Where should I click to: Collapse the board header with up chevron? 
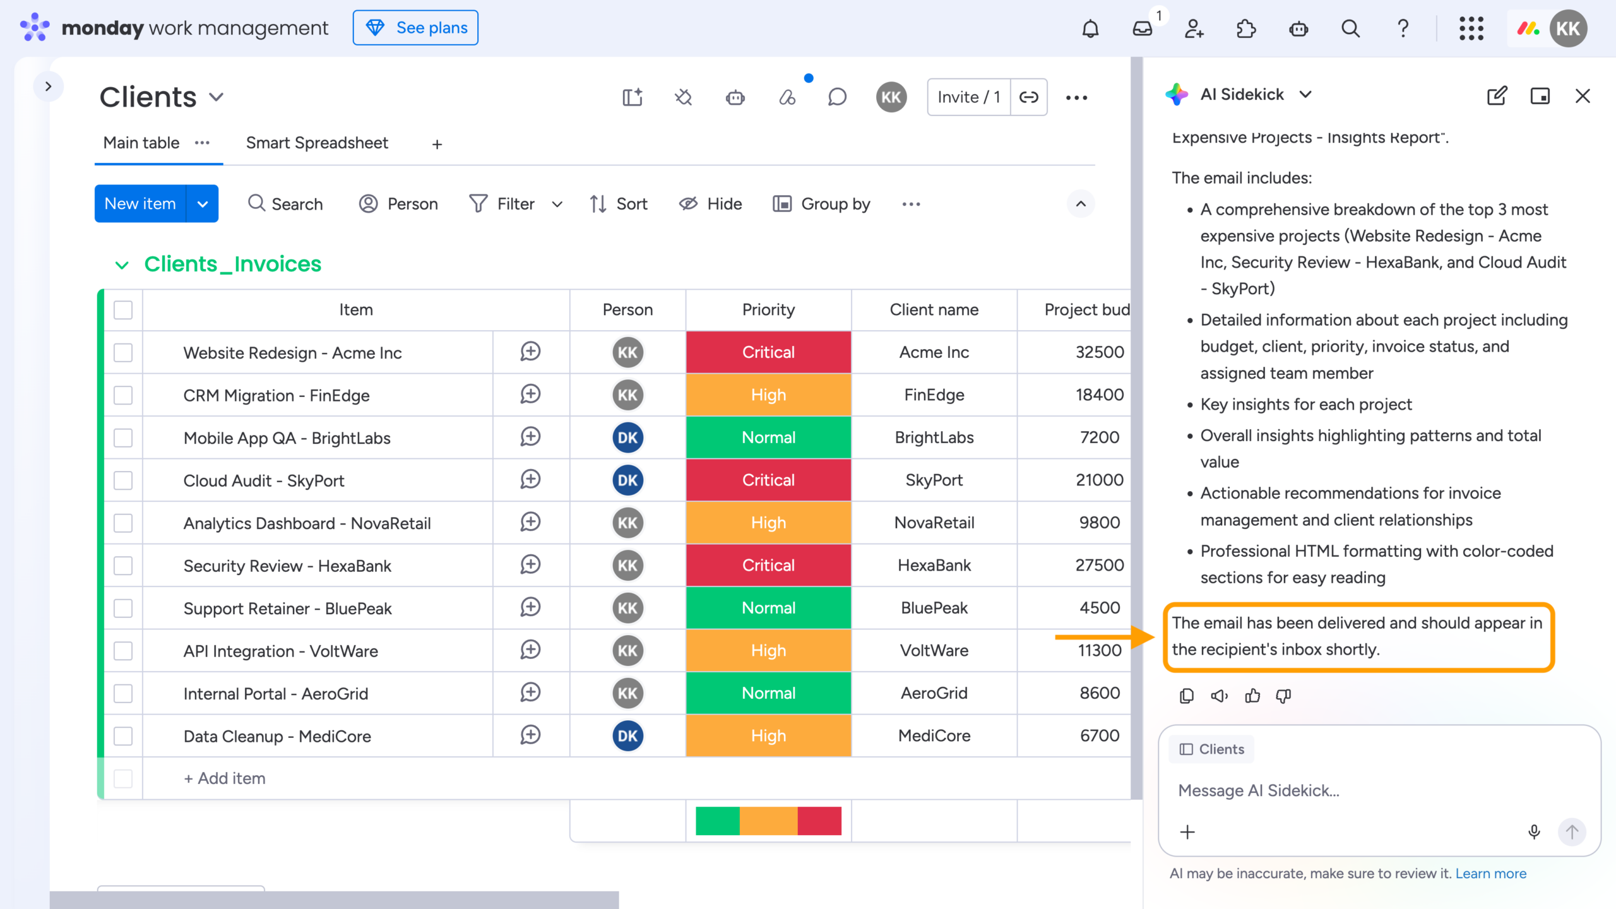1081,204
